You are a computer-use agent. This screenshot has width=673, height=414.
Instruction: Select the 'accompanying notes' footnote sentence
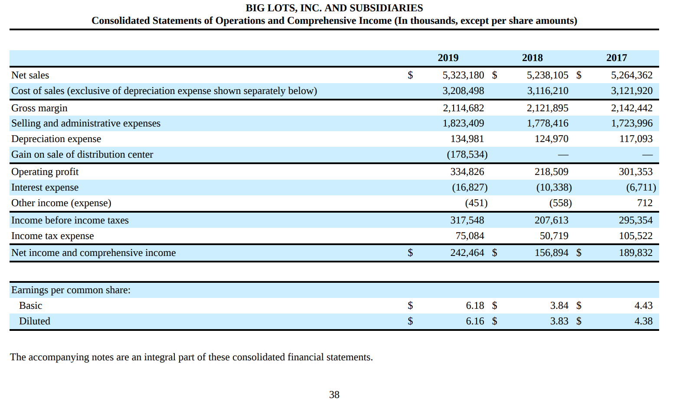(191, 357)
